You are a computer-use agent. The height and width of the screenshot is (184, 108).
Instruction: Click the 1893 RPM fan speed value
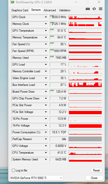pos(58,51)
